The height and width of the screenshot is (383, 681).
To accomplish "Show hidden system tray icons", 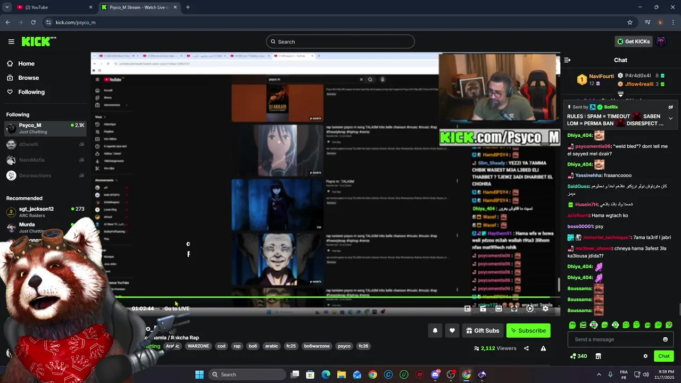I will [x=599, y=374].
